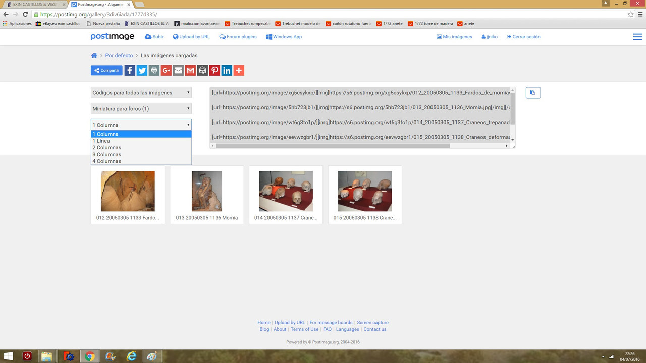Share gallery on Twitter icon
The width and height of the screenshot is (646, 363).
(x=142, y=71)
